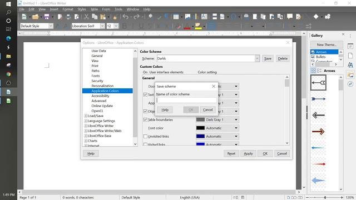Expand the LibreOffice Base tree node
The width and height of the screenshot is (356, 200).
86,136
